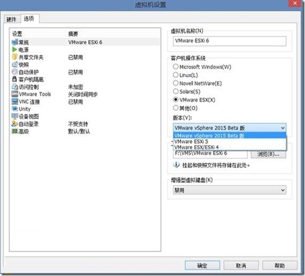
Task: Select the VMware Tools row label
Action: pos(35,94)
